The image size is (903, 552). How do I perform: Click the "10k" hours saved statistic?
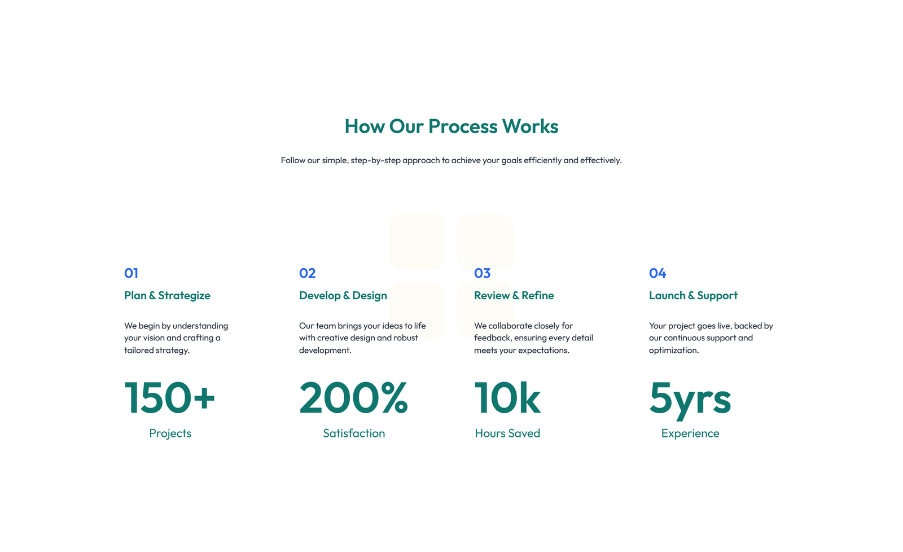(x=507, y=398)
